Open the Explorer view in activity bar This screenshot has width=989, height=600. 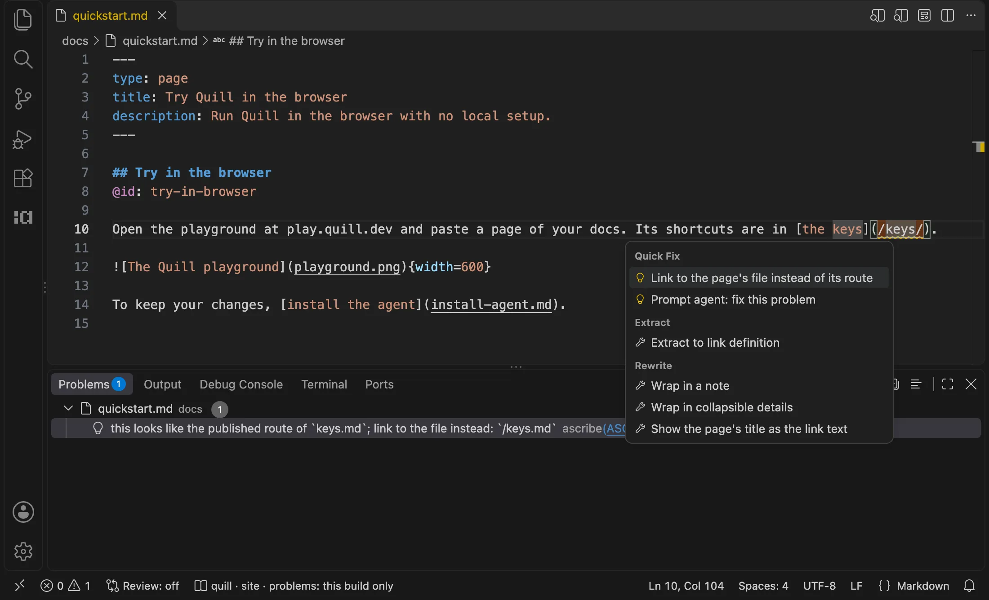(x=23, y=20)
